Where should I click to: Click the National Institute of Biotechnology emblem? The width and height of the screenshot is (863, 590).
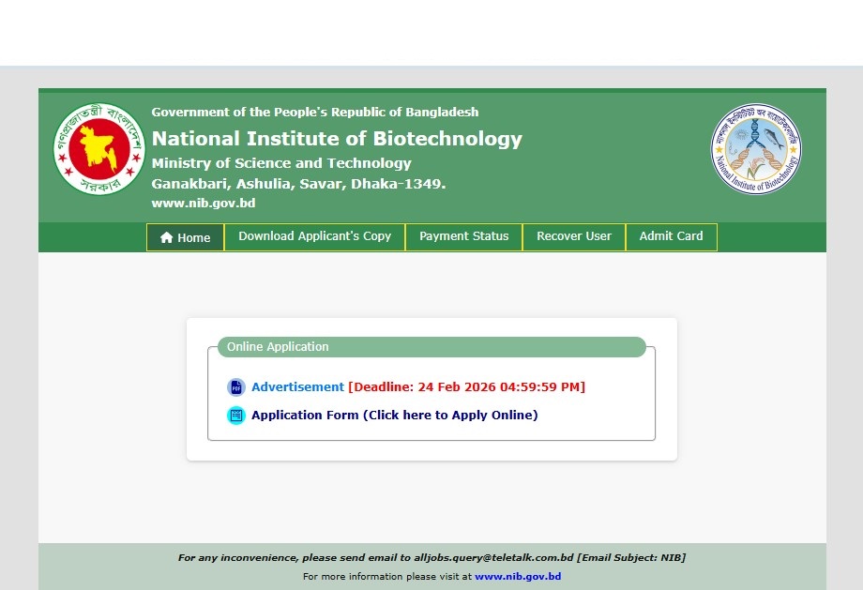[x=756, y=149]
